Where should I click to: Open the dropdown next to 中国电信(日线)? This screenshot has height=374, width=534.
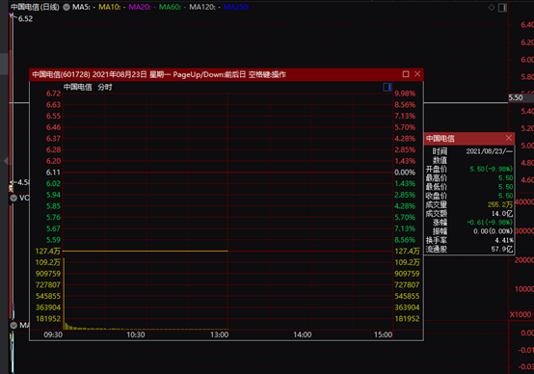[x=67, y=7]
